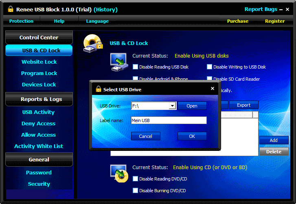Toggle Disable SD Card Reader checkbox
Viewport: 296px width, 204px height.
point(209,79)
